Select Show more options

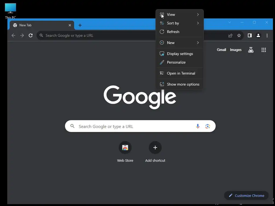(180, 84)
